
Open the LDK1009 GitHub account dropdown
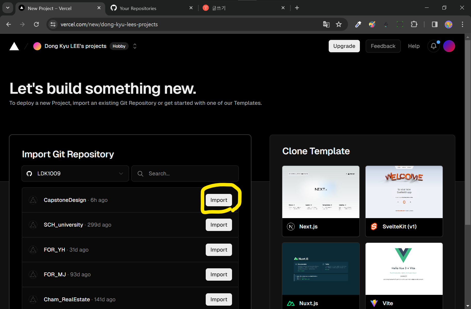(x=75, y=174)
